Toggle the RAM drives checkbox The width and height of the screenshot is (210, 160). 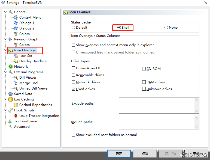(x=144, y=82)
